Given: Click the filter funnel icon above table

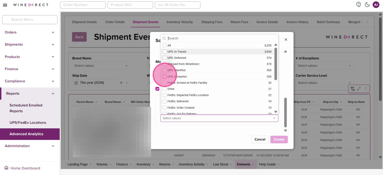Looking at the screenshot, I should 353,89.
